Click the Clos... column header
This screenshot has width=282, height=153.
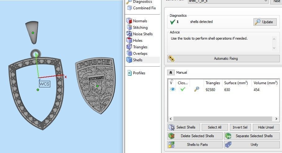[182, 83]
